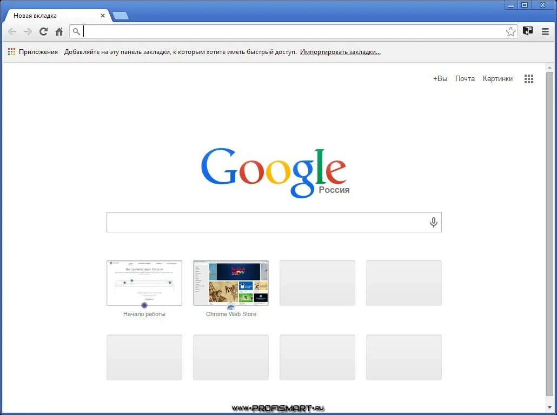Click the Google search box
The image size is (557, 415).
coord(274,222)
